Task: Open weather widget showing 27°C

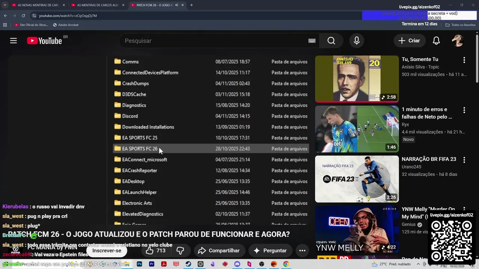Action: click(x=391, y=264)
